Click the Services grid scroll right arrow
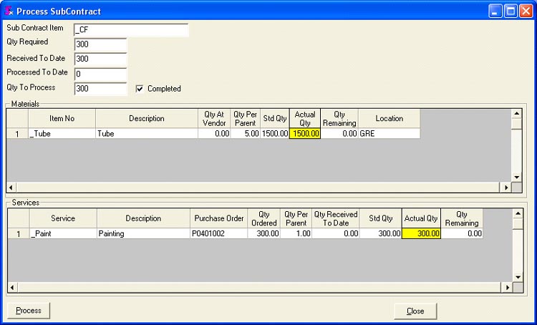This screenshot has height=325, width=537. (x=506, y=287)
